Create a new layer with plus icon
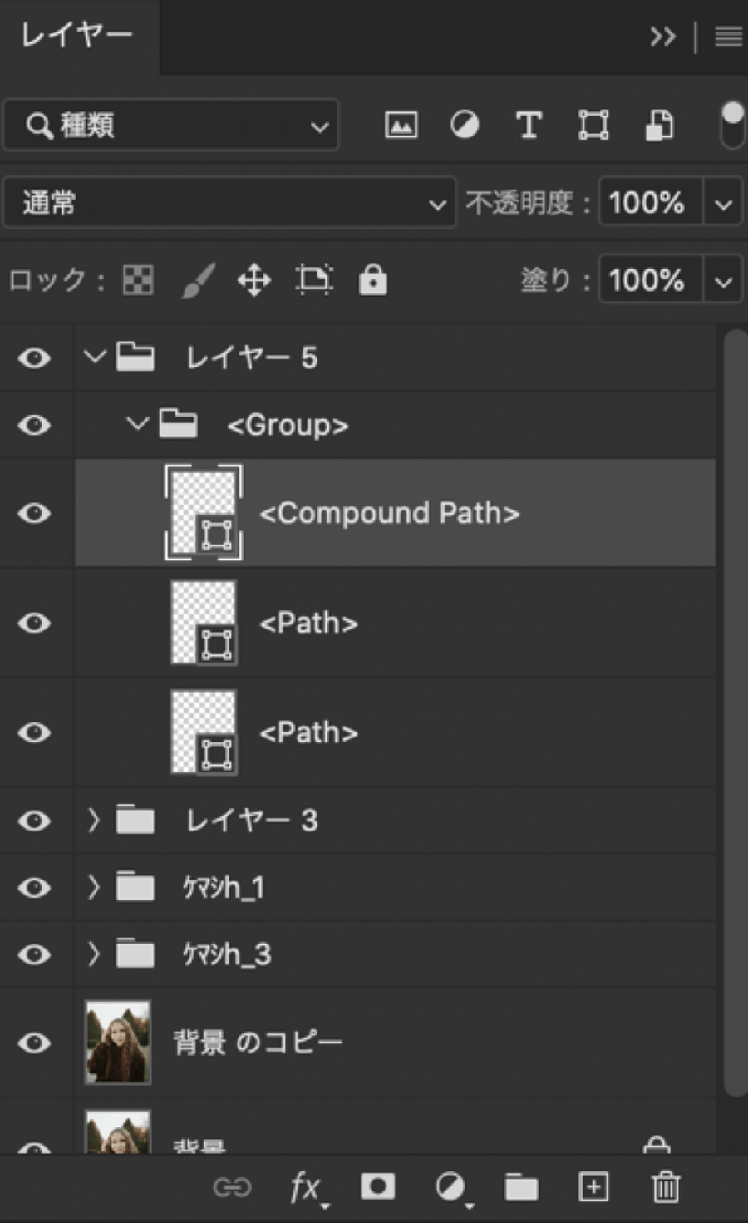Image resolution: width=748 pixels, height=1223 pixels. click(593, 1186)
